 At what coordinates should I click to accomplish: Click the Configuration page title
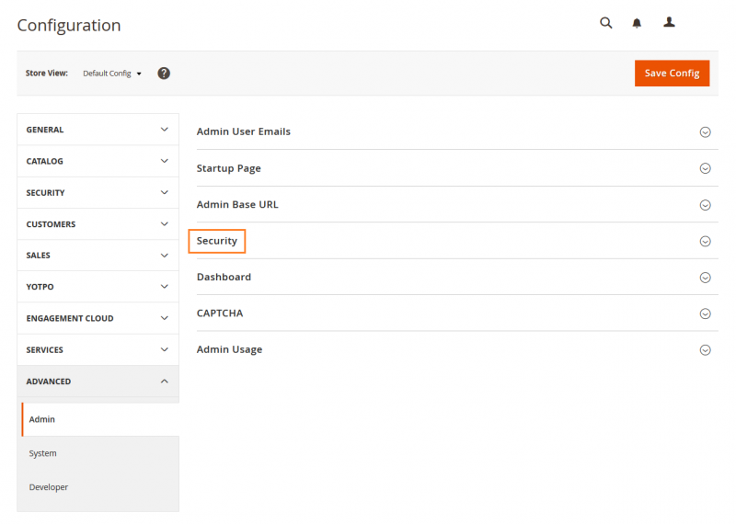[69, 26]
